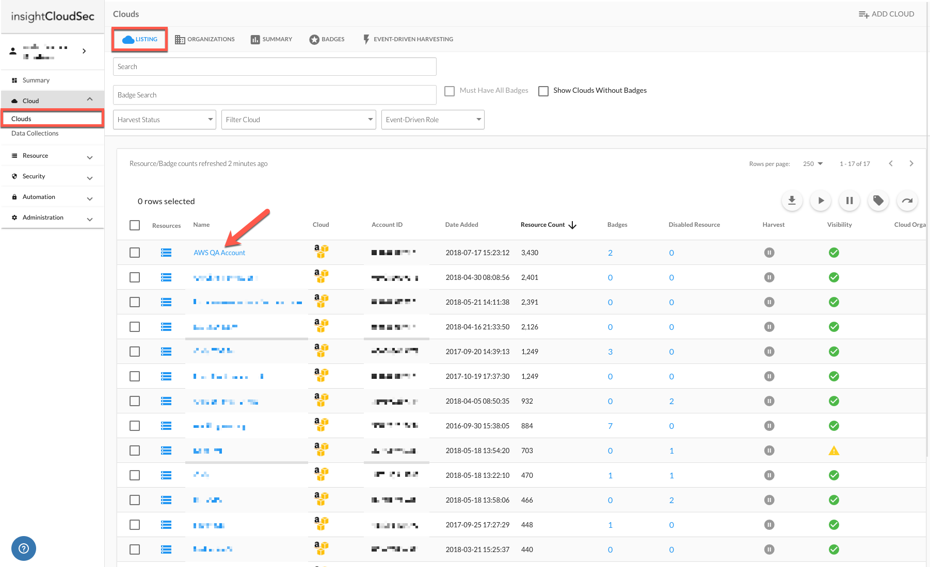Viewport: 930px width, 567px height.
Task: Click badge count 2 for AWS QA Account
Action: [x=611, y=253]
